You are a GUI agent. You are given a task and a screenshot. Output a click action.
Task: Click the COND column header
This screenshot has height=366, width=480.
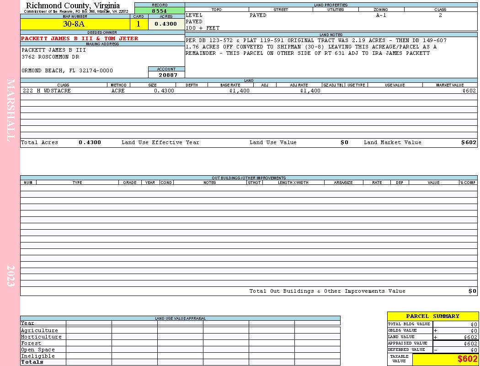(x=166, y=182)
